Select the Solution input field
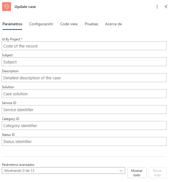The width and height of the screenshot is (169, 182). tap(84, 94)
